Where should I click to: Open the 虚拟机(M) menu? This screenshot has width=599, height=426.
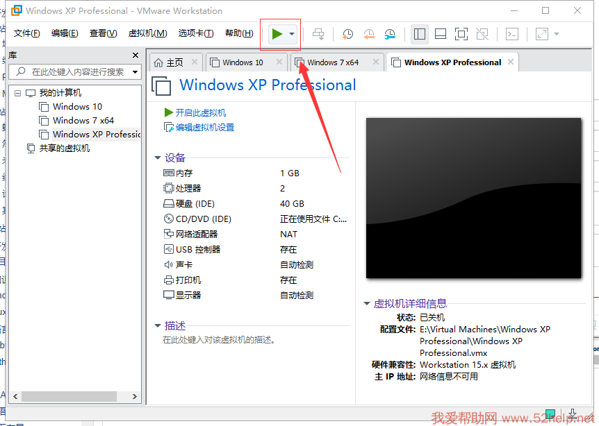(147, 33)
